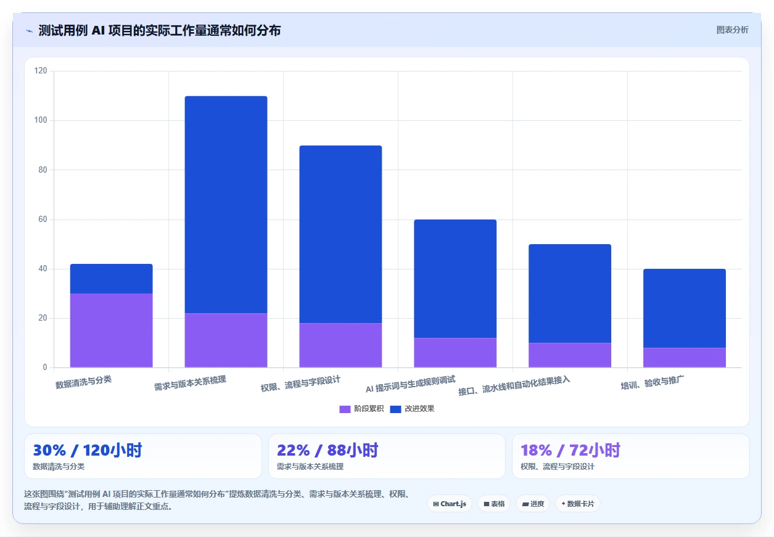Toggle the purple 阶段累积 legend swatch
Viewport: 774px width, 537px height.
pos(345,409)
